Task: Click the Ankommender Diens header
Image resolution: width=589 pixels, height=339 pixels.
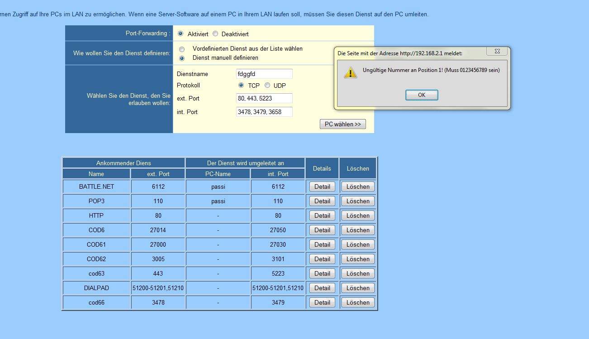Action: coord(123,163)
